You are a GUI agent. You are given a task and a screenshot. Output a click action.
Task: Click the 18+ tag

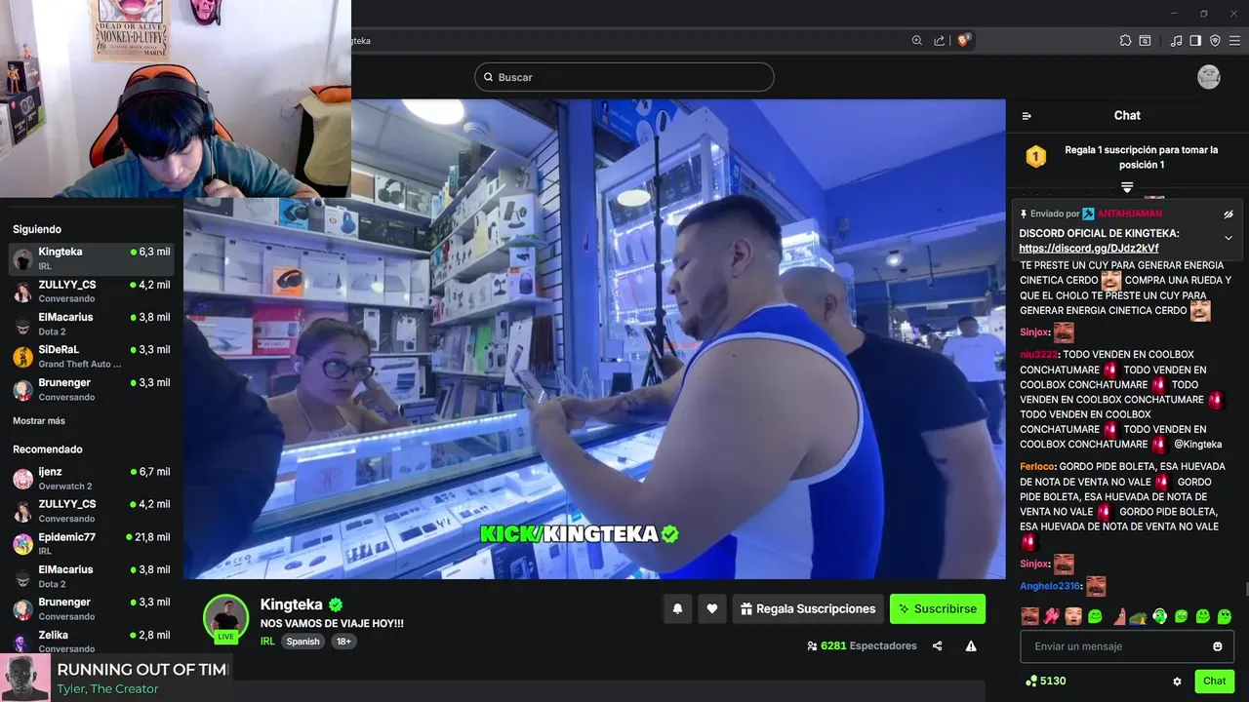(x=343, y=642)
